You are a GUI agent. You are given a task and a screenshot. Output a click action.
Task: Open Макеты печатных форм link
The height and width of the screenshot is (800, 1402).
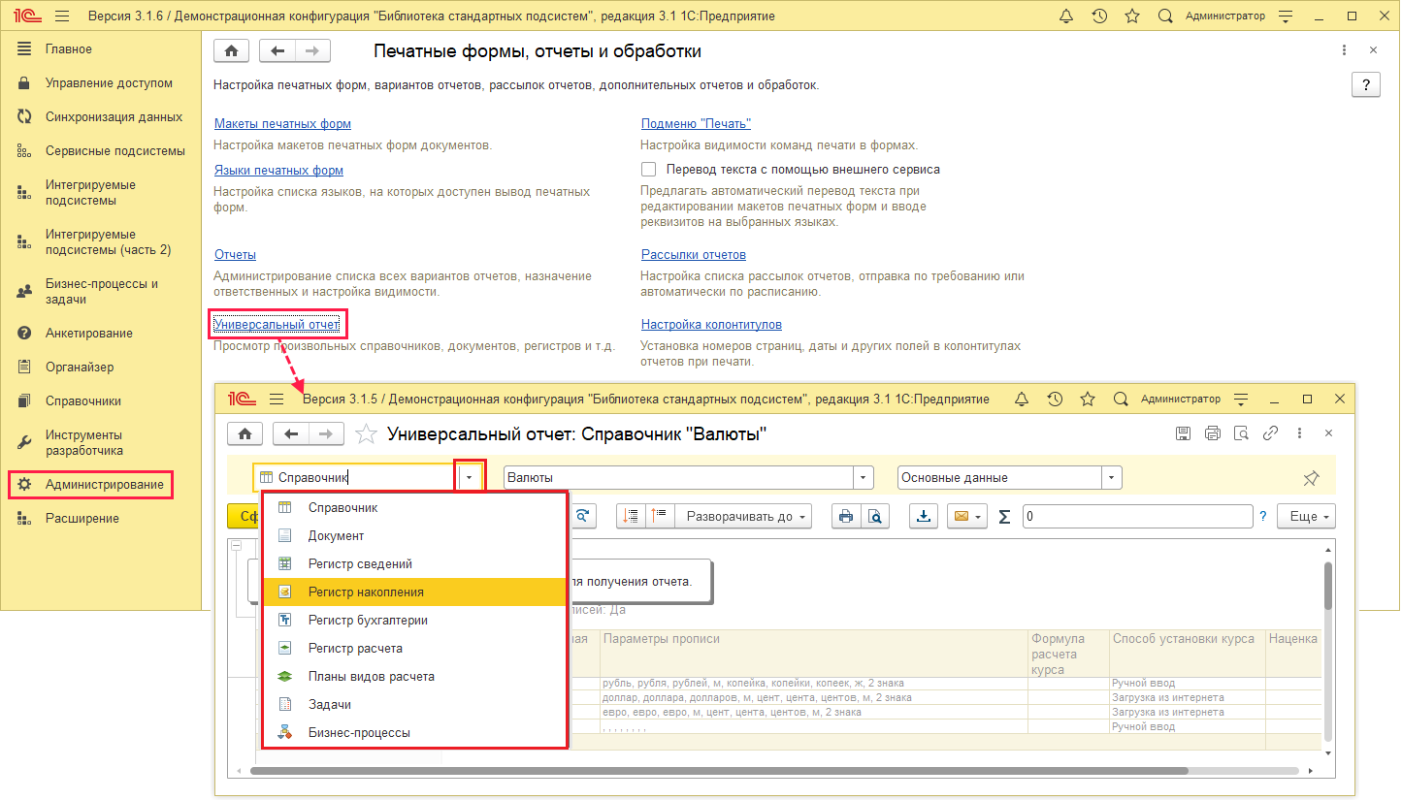[282, 124]
